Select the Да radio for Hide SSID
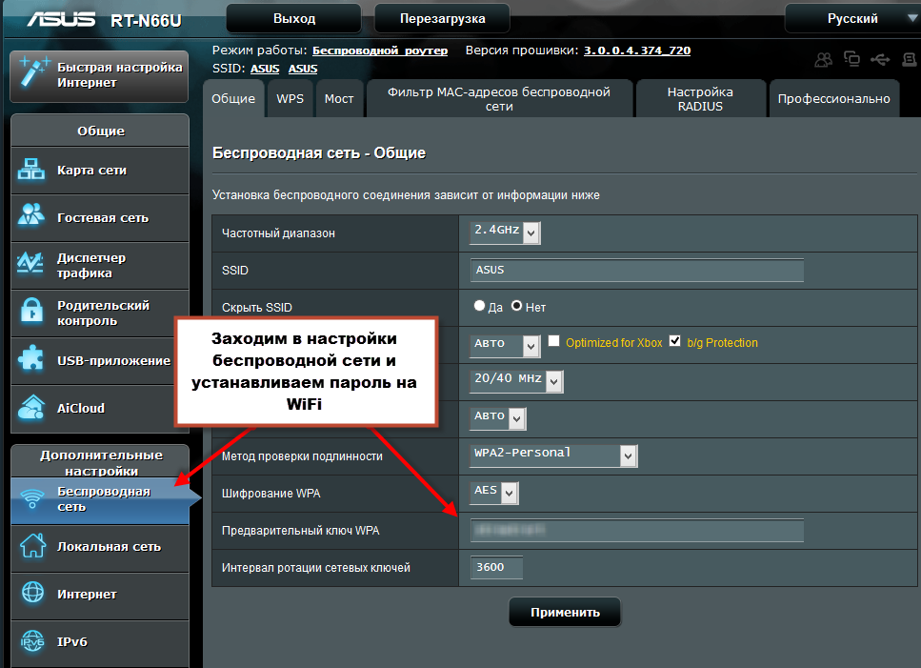The image size is (921, 668). 479,306
